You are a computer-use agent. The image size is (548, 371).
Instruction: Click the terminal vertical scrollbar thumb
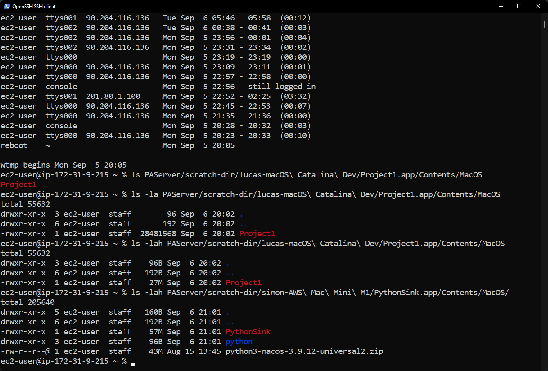point(544,24)
